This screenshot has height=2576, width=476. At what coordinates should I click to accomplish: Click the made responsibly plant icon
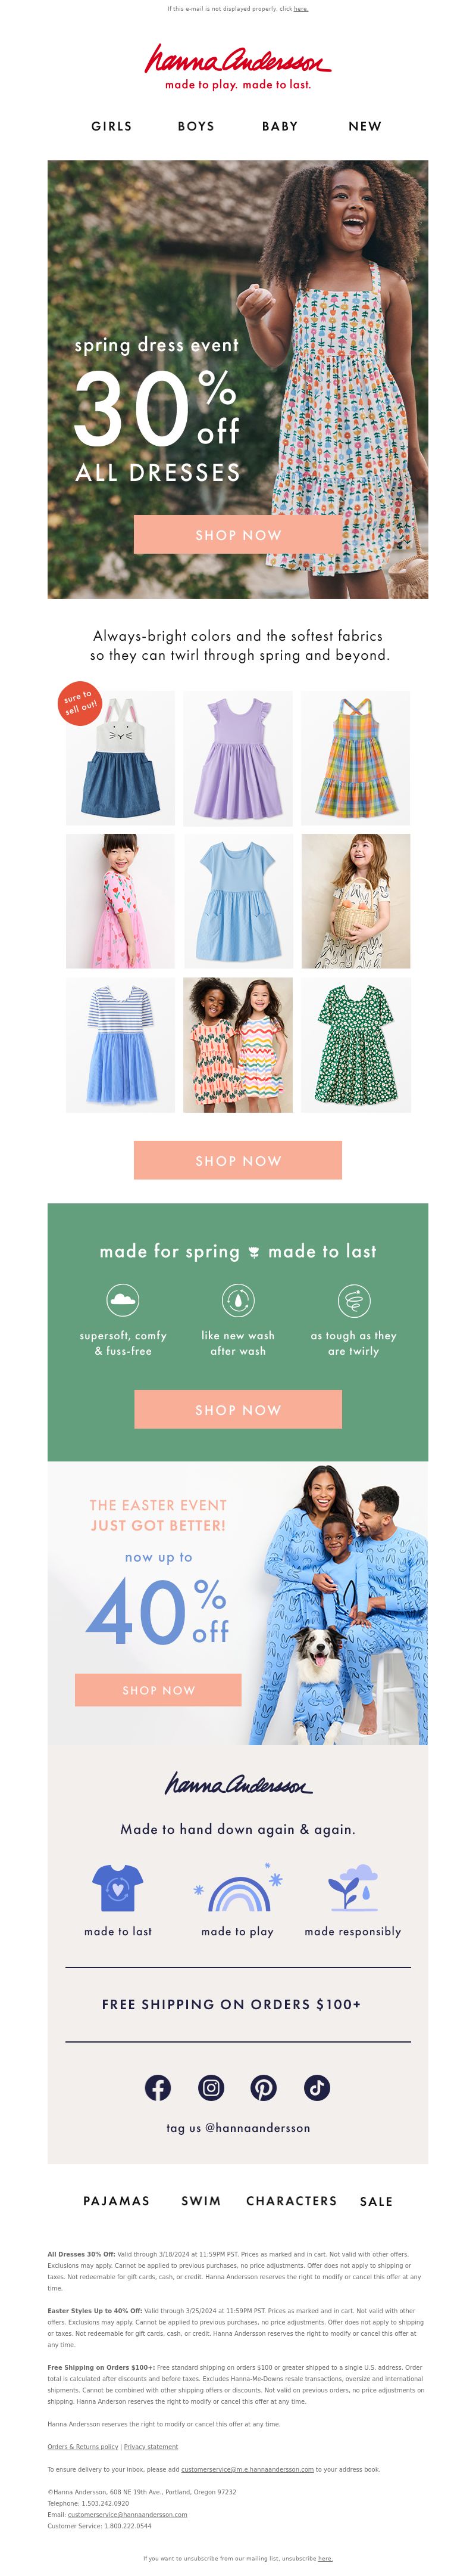[353, 1888]
